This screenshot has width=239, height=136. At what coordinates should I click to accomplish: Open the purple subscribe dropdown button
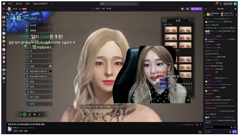[x=196, y=9]
